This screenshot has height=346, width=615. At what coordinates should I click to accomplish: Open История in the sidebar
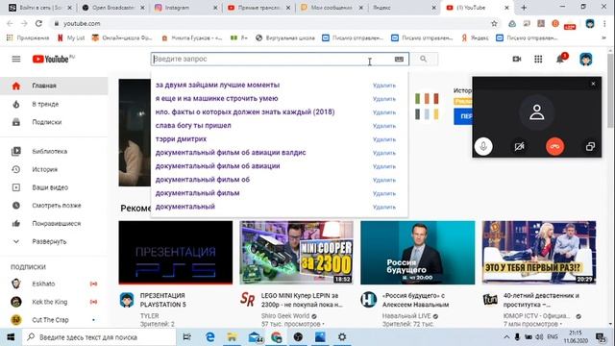(54, 169)
